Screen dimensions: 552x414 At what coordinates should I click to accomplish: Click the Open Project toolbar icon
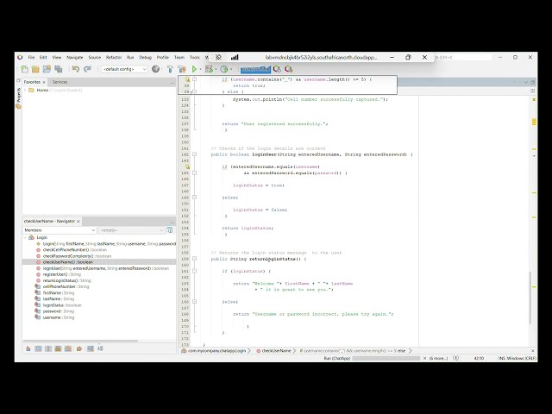(47, 69)
